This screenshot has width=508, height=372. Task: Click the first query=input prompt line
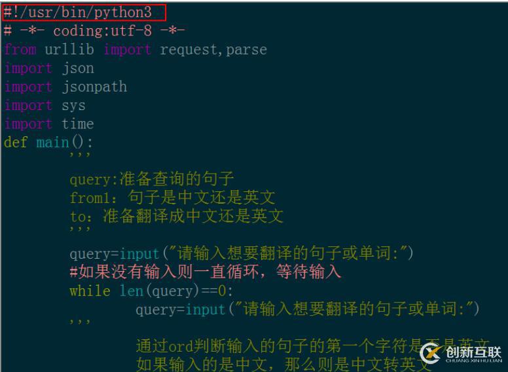pyautogui.click(x=242, y=253)
